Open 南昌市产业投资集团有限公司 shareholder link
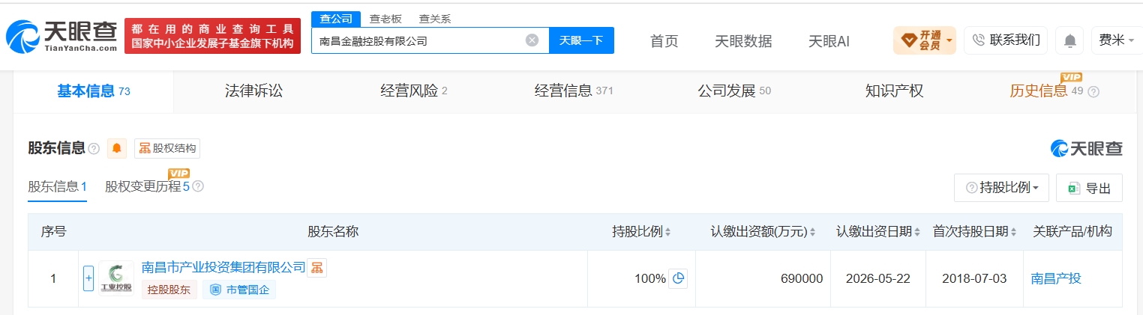Viewport: 1143px width, 315px height. point(223,267)
